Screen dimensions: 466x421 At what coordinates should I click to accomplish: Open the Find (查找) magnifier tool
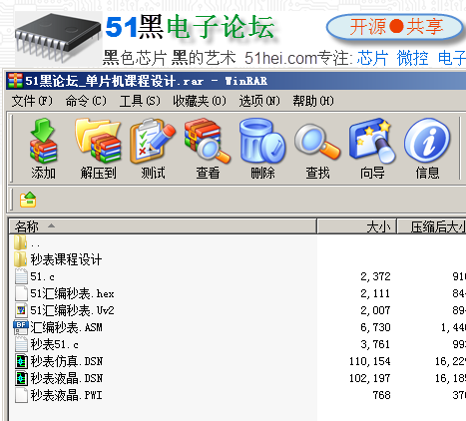pyautogui.click(x=317, y=141)
